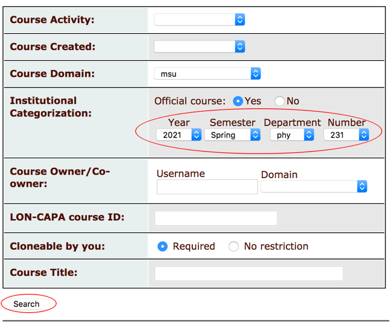Open the Course Created dropdown

tap(199, 46)
